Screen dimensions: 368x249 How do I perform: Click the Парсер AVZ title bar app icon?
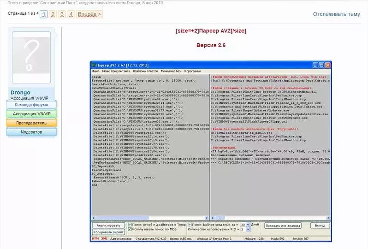click(x=94, y=65)
